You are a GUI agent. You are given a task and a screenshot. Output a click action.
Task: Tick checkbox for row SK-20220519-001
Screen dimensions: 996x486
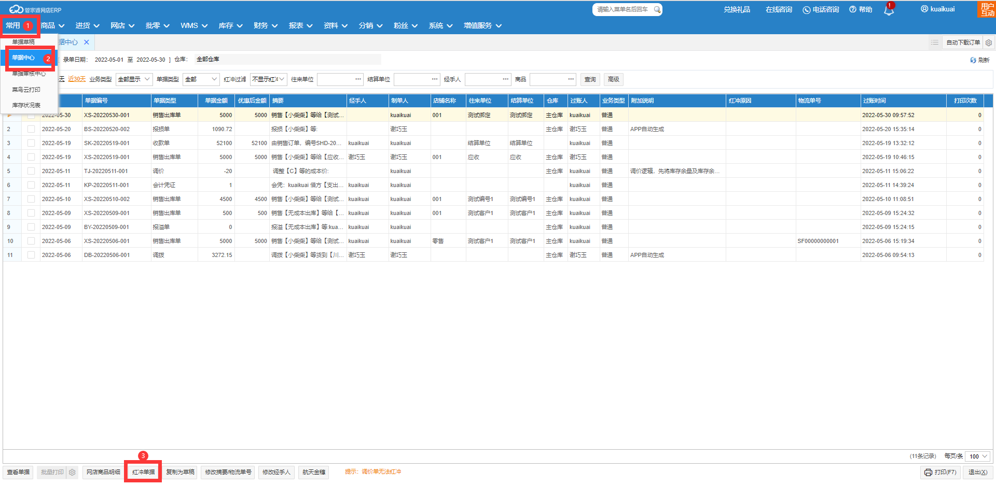tap(31, 143)
